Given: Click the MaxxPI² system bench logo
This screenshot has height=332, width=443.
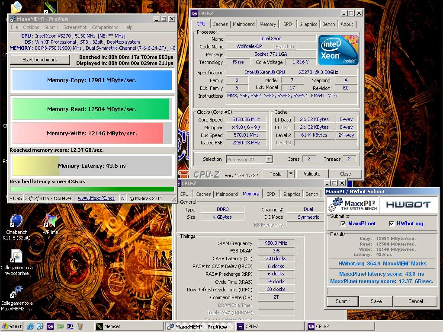Looking at the screenshot, I should [x=353, y=204].
